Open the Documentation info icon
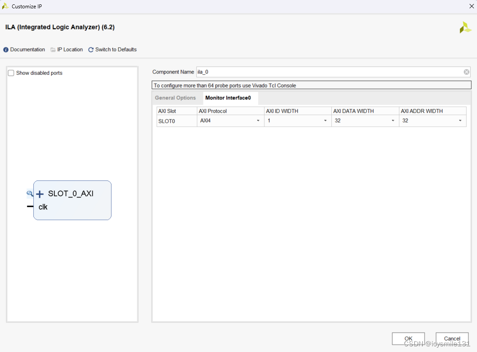The width and height of the screenshot is (477, 352). pyautogui.click(x=6, y=49)
